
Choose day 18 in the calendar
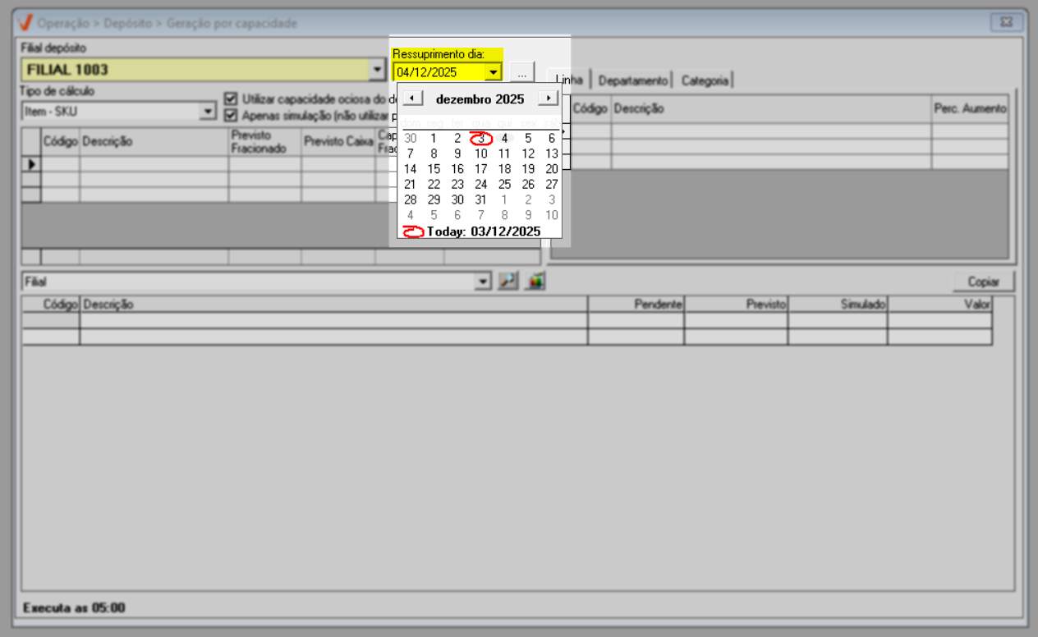pyautogui.click(x=505, y=169)
